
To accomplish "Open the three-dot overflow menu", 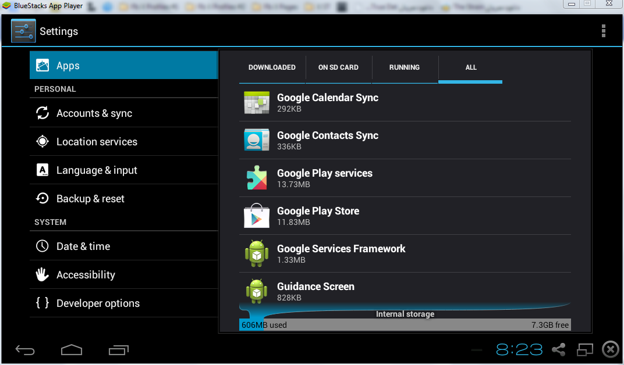I will [x=603, y=31].
